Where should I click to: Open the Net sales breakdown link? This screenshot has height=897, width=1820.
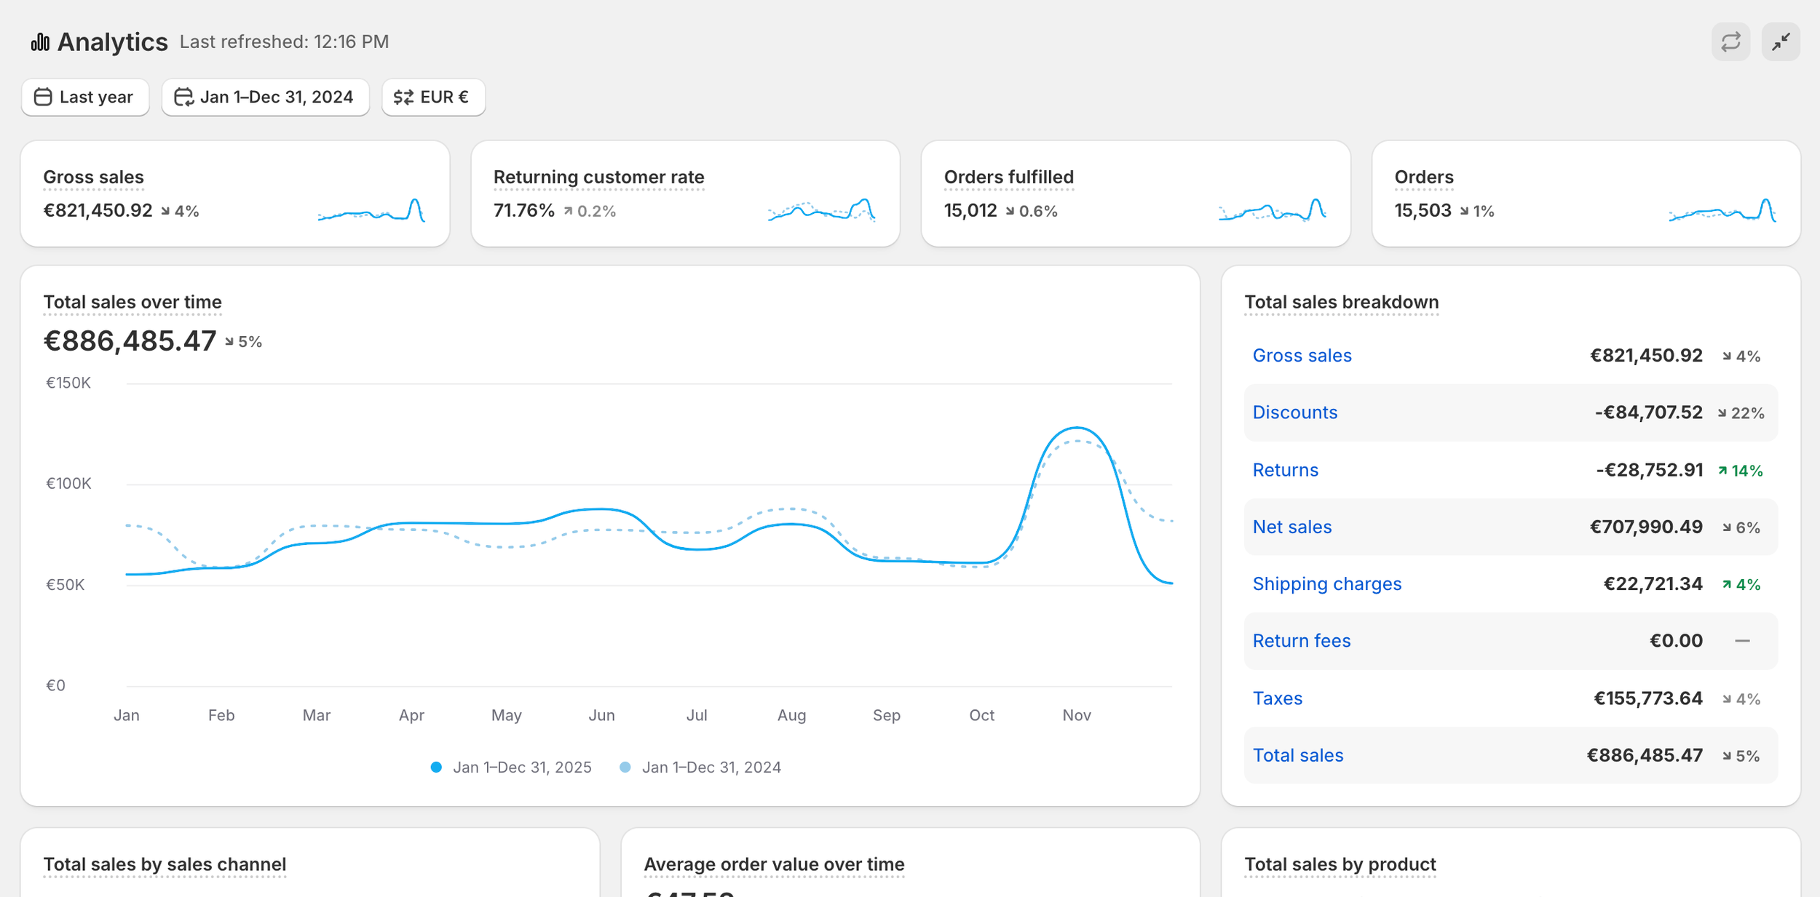[1291, 527]
